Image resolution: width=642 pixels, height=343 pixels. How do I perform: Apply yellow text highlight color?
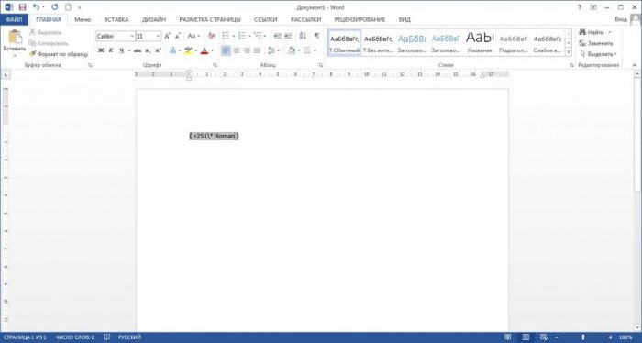coord(188,50)
